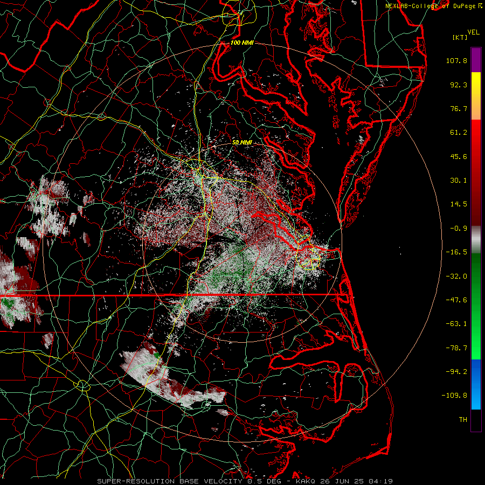
Task: Click the VEL legend heading
Action: [474, 32]
